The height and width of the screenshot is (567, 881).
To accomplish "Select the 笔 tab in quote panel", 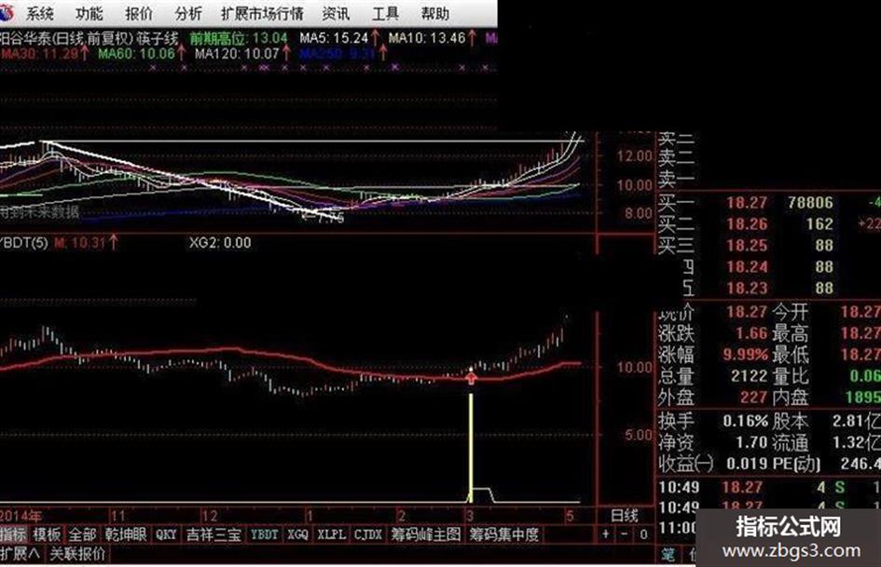I will click(668, 554).
